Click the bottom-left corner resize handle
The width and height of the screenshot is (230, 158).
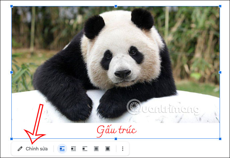click(12, 139)
